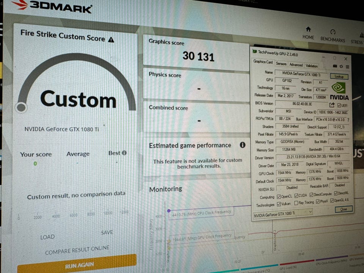This screenshot has width=364, height=273.
Task: Switch to the Sensors tab
Action: (281, 63)
